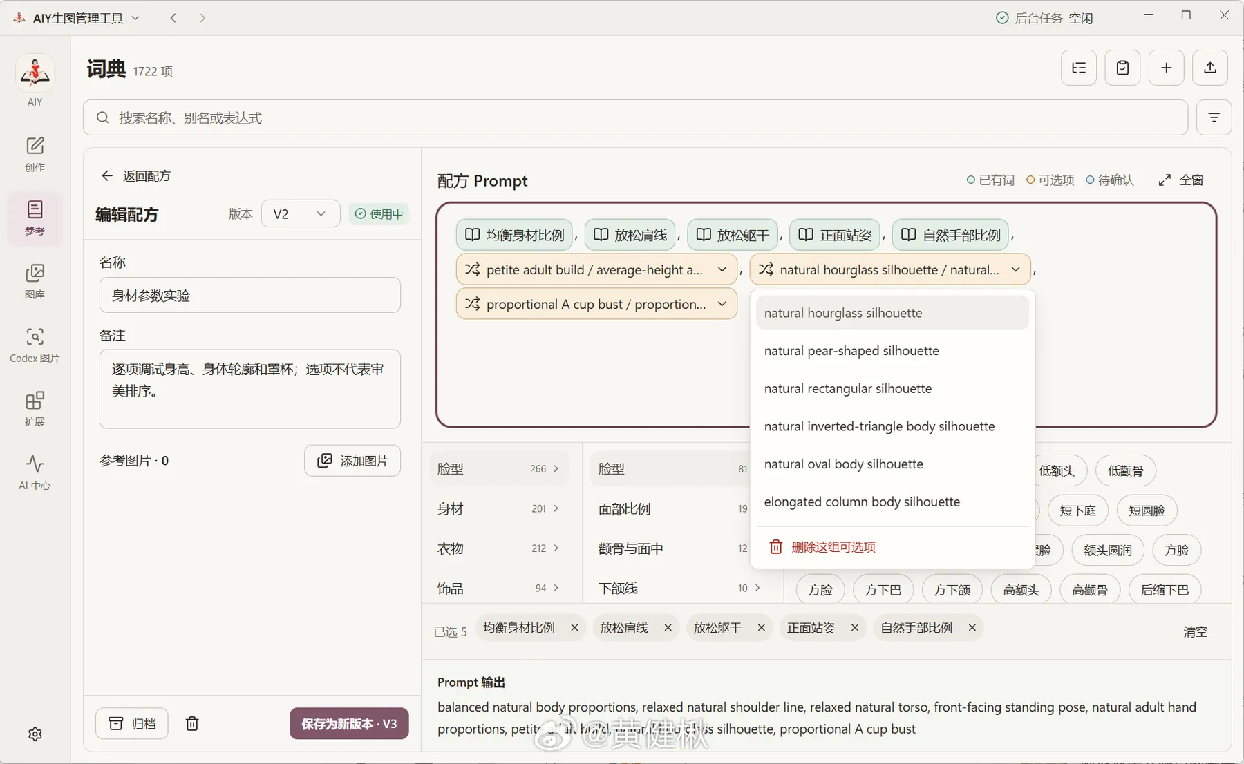Expand the 脸型 266 category
Image resolution: width=1244 pixels, height=764 pixels.
point(499,468)
